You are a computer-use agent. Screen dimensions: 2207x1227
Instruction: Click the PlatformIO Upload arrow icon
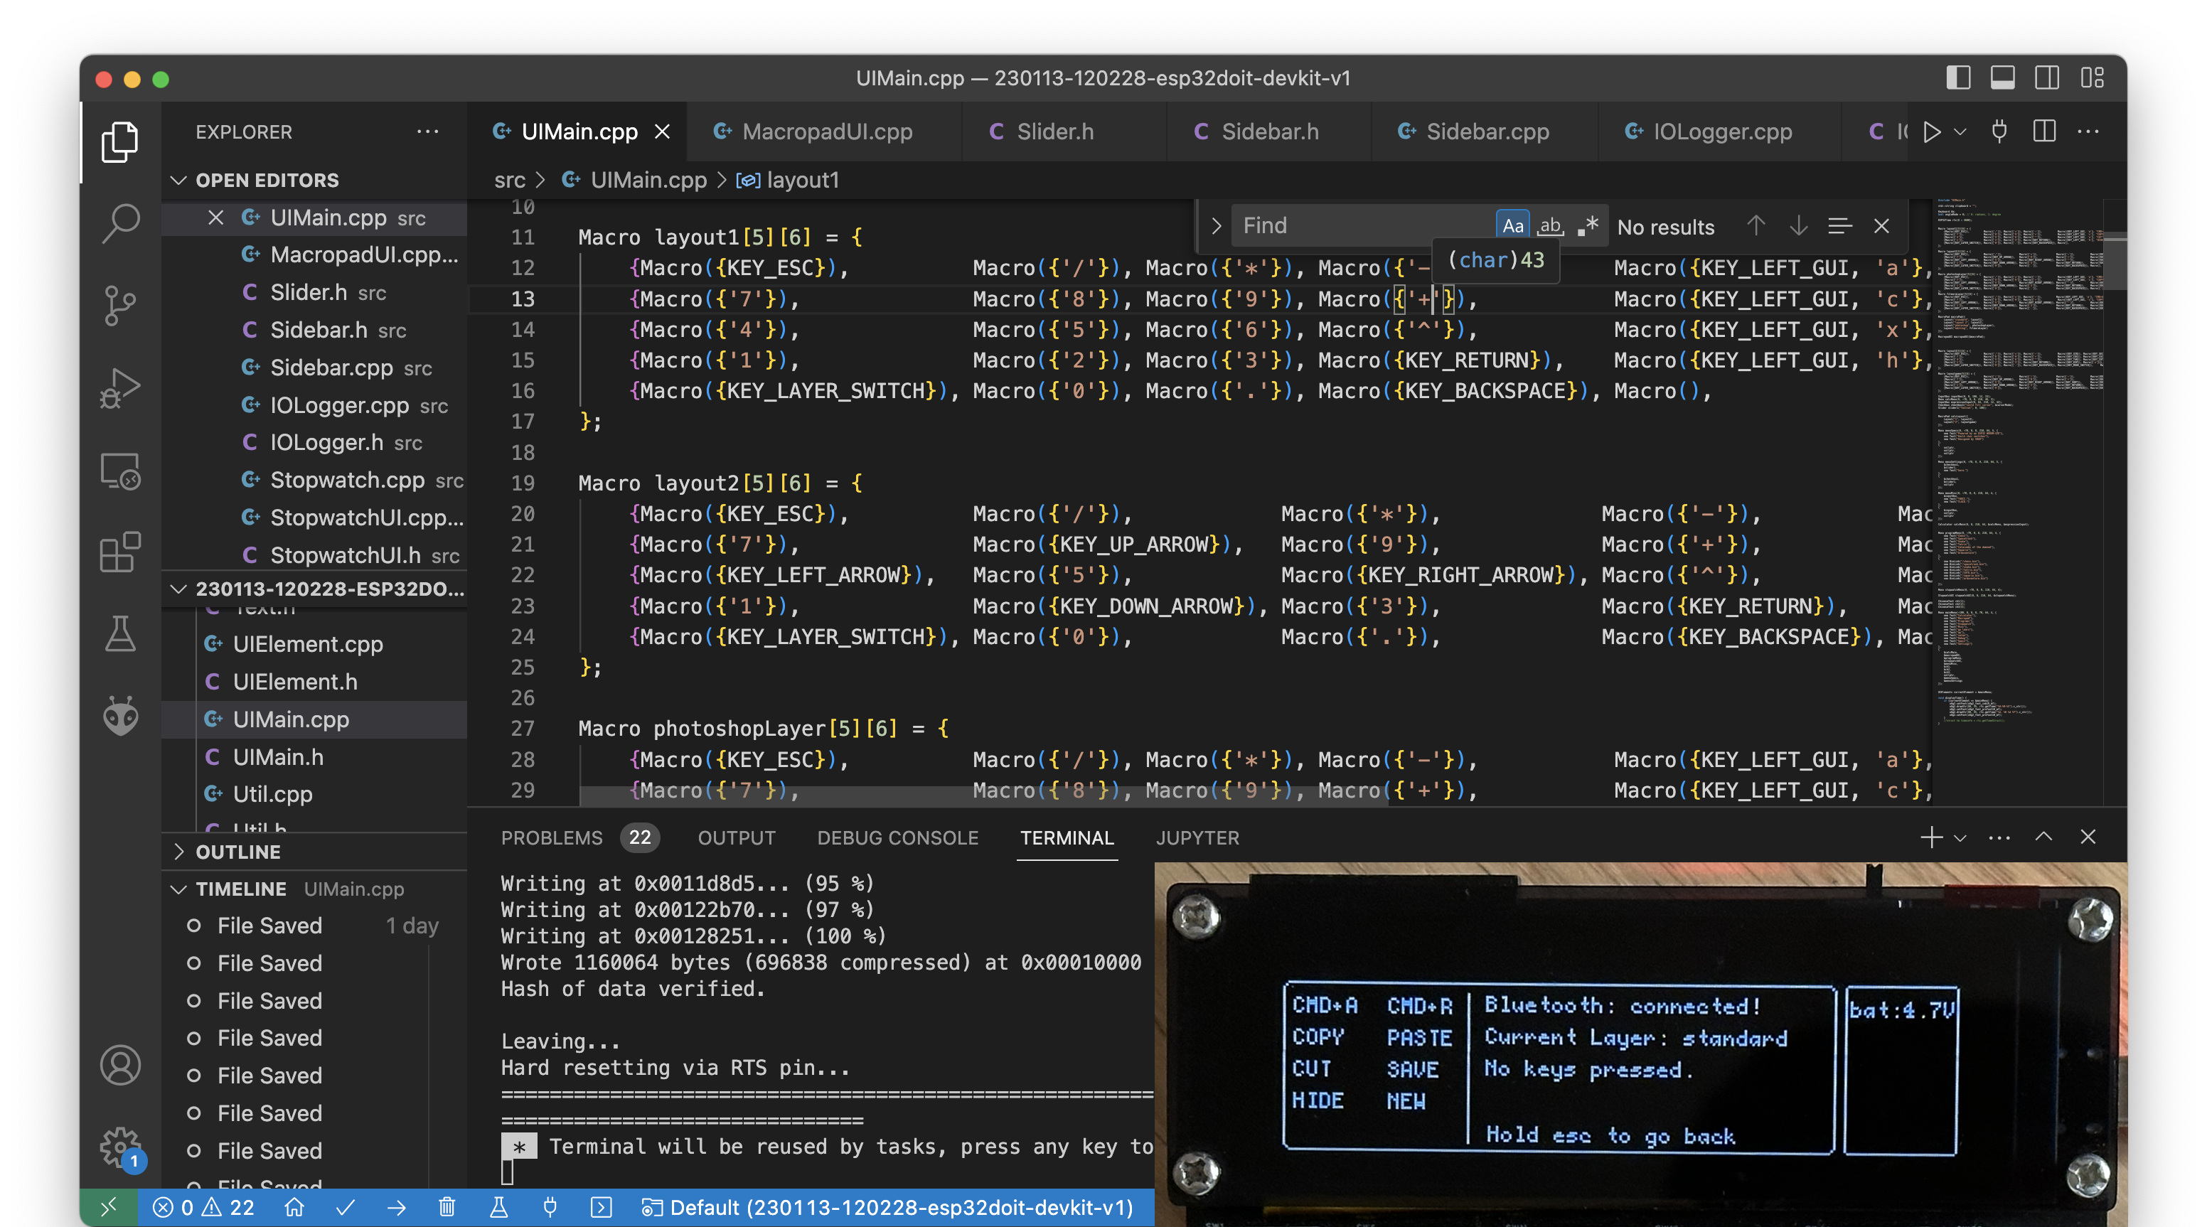tap(397, 1207)
